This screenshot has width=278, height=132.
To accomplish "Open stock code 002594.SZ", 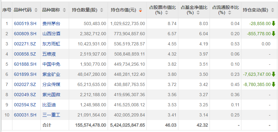I will point(25,105).
